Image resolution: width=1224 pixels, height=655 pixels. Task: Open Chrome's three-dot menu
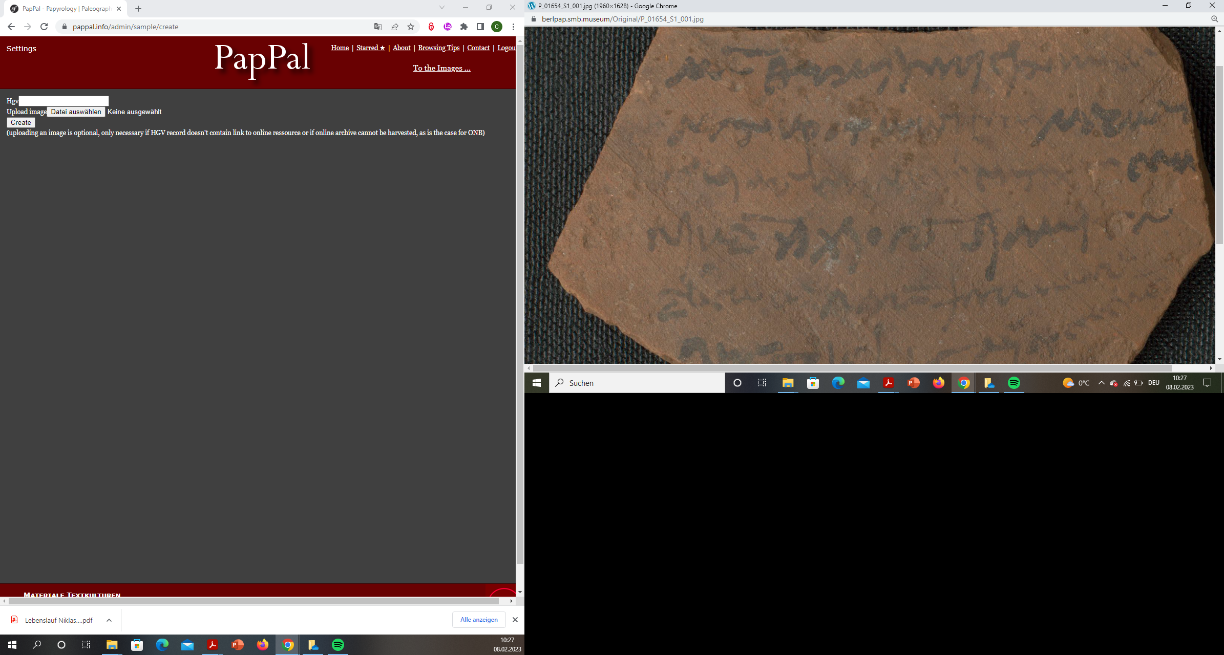pyautogui.click(x=513, y=27)
